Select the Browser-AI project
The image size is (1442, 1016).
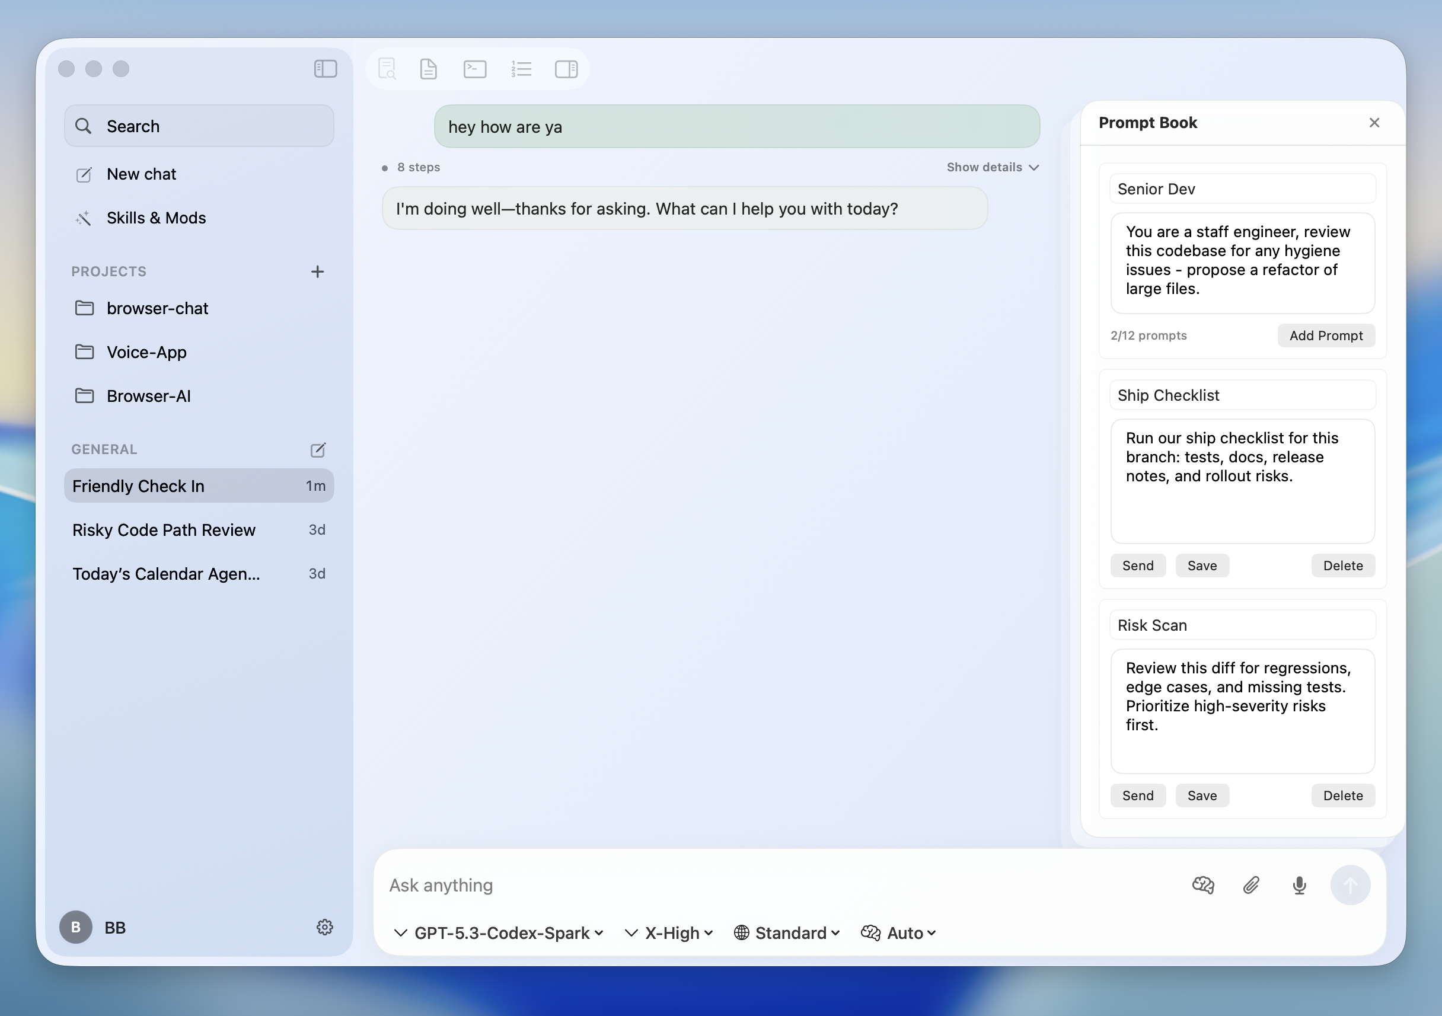coord(149,395)
